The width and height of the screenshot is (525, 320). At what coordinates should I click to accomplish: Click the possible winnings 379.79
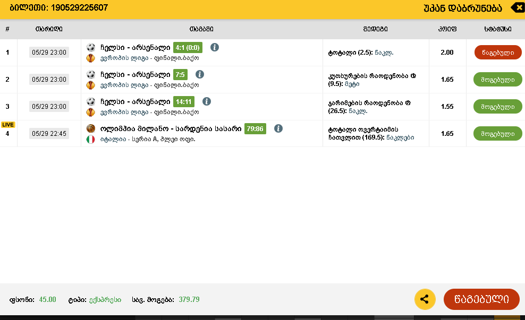click(189, 300)
